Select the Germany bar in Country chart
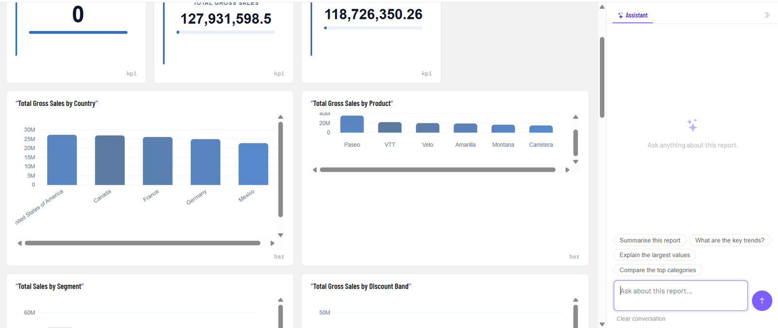This screenshot has height=328, width=778. [205, 162]
